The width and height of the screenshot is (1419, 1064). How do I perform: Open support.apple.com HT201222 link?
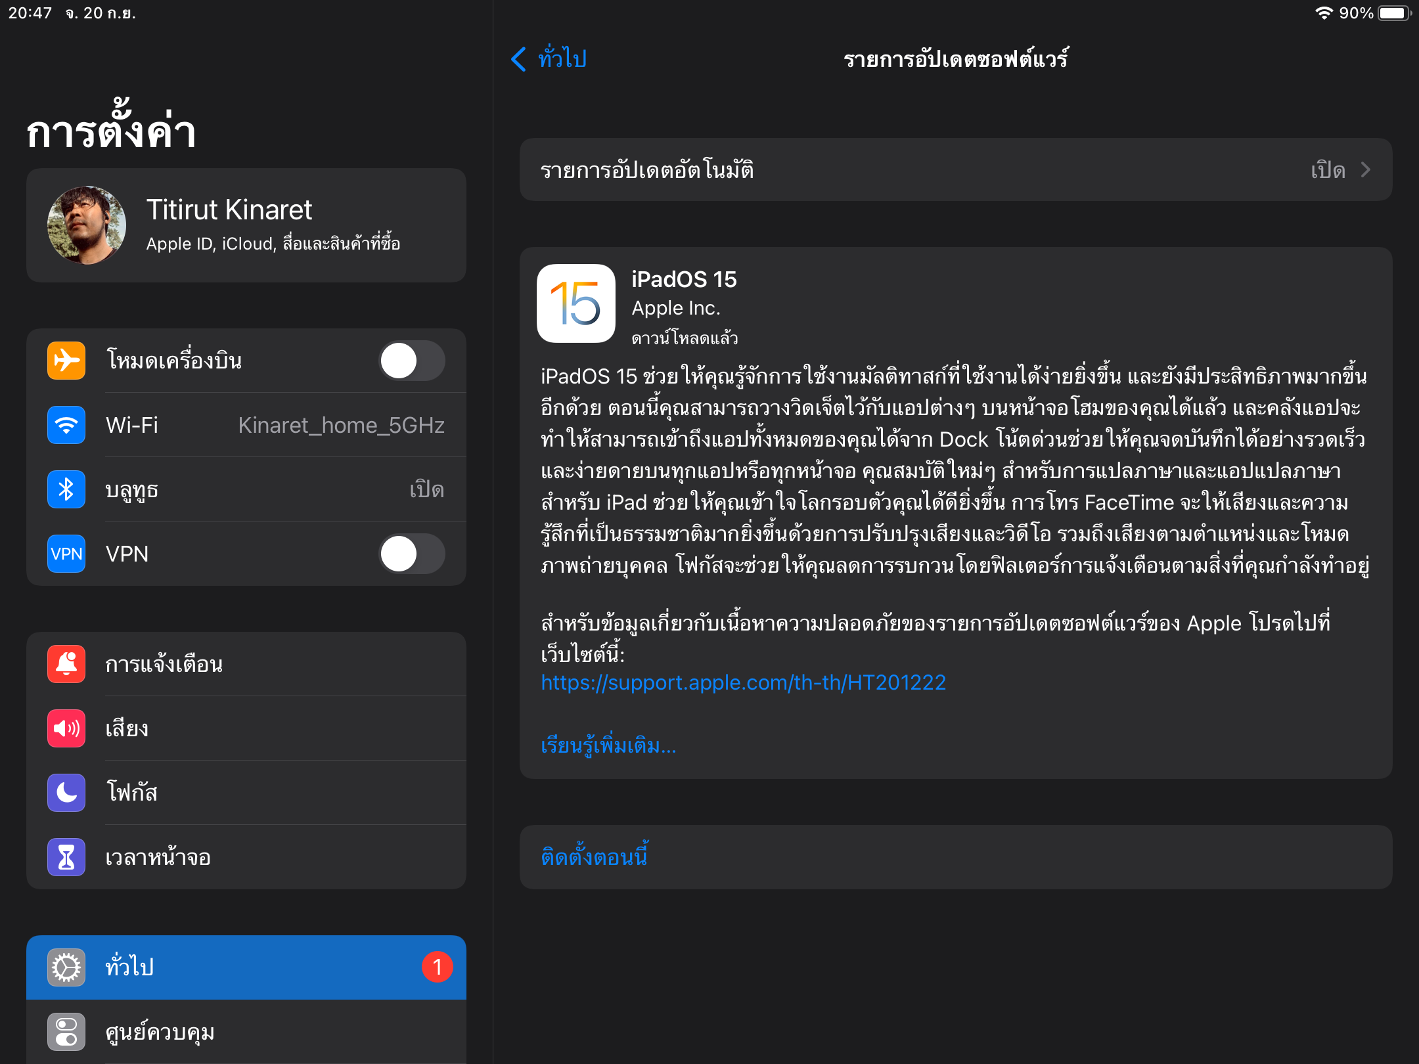coord(743,682)
